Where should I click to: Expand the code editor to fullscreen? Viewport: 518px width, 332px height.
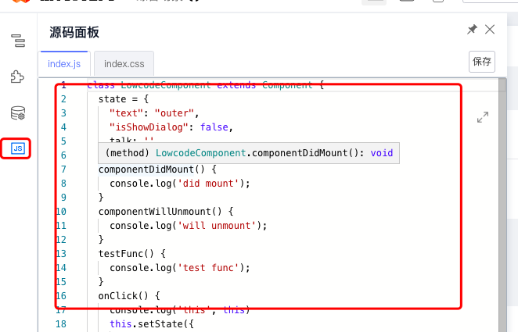(x=483, y=117)
